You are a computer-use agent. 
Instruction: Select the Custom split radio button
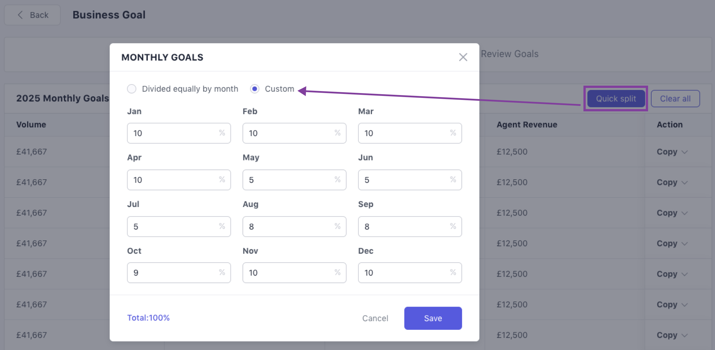pos(255,89)
